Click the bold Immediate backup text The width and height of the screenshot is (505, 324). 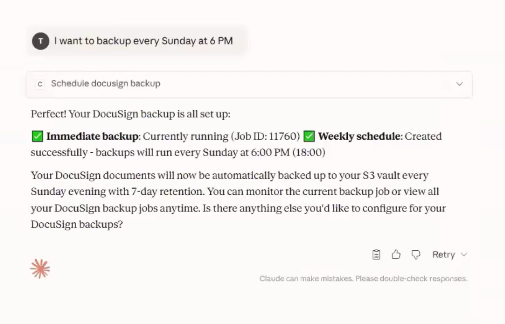click(x=92, y=136)
